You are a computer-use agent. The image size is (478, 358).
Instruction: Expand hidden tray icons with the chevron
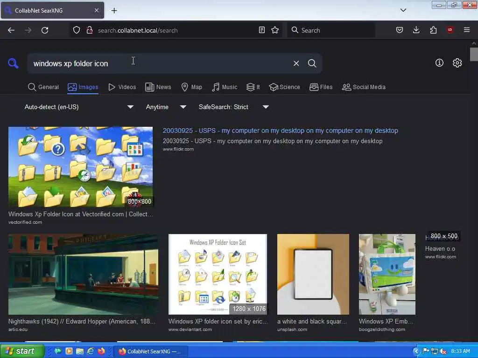click(416, 351)
